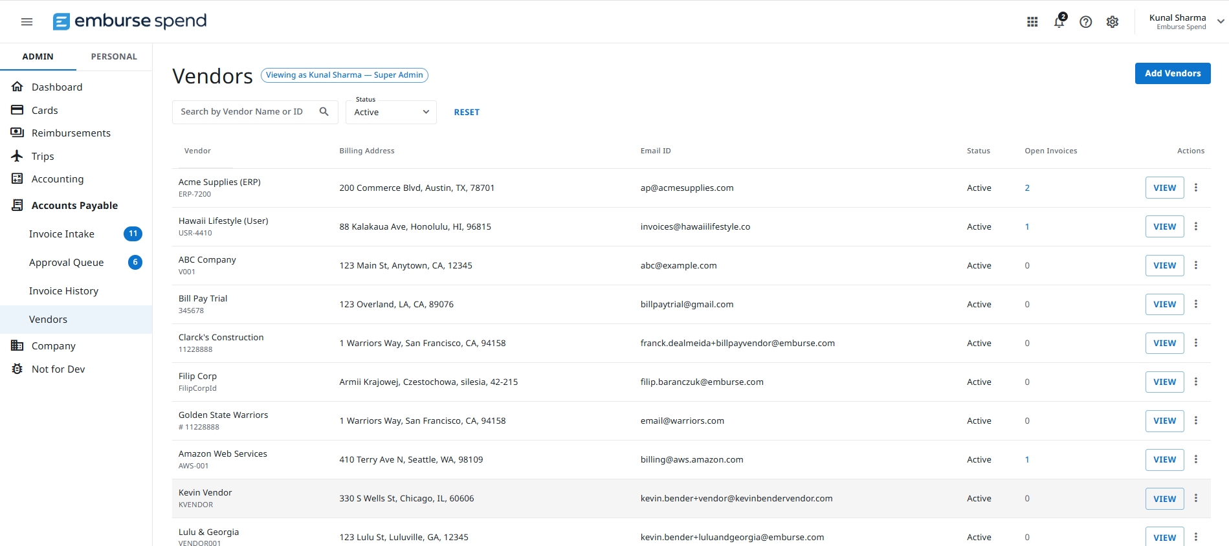Select address 88 Kalakaua Ave, Honolulu
The width and height of the screenshot is (1229, 546).
[415, 226]
